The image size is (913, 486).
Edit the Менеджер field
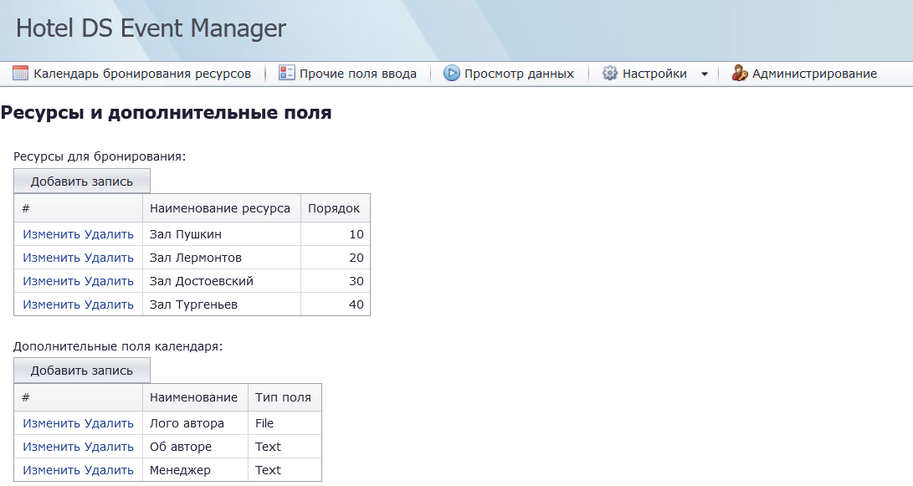click(51, 470)
